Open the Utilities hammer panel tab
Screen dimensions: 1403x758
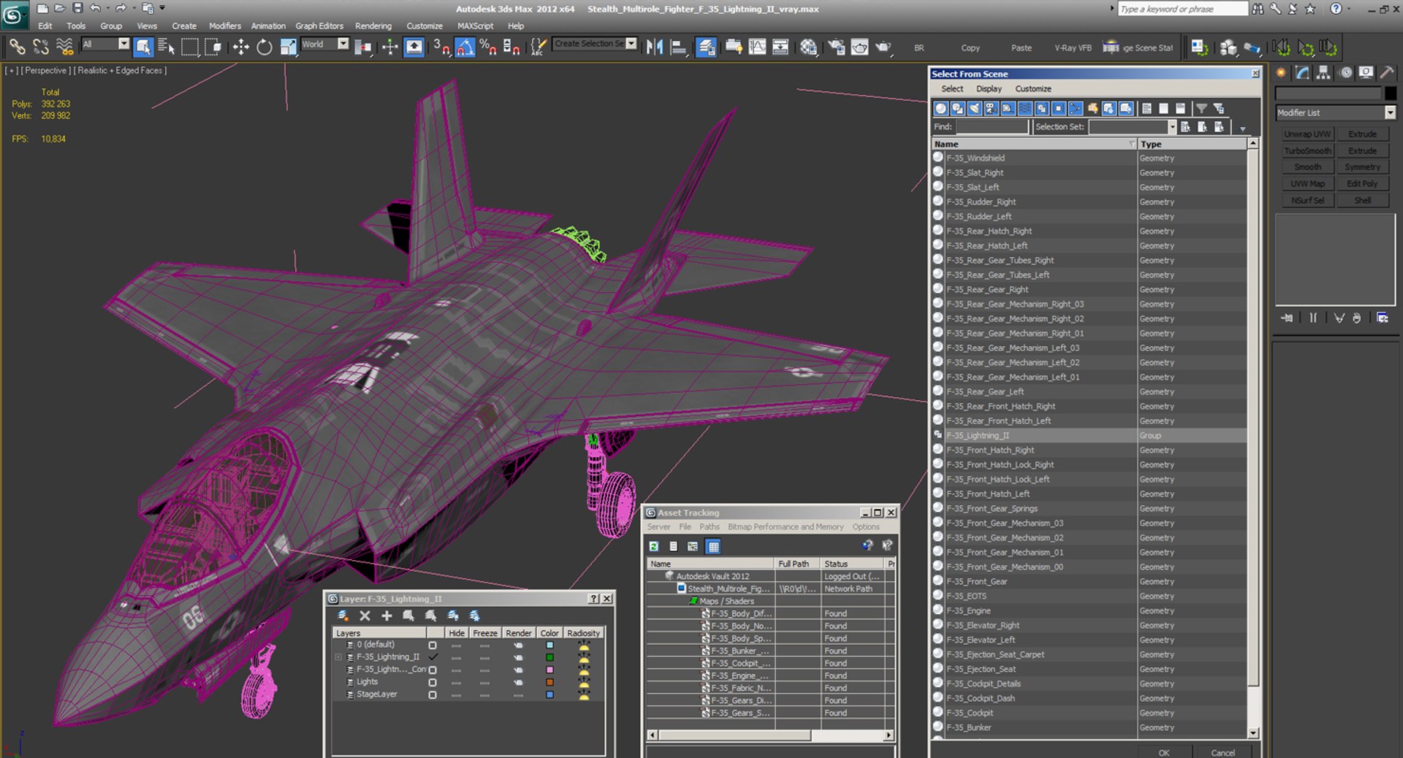tap(1387, 72)
